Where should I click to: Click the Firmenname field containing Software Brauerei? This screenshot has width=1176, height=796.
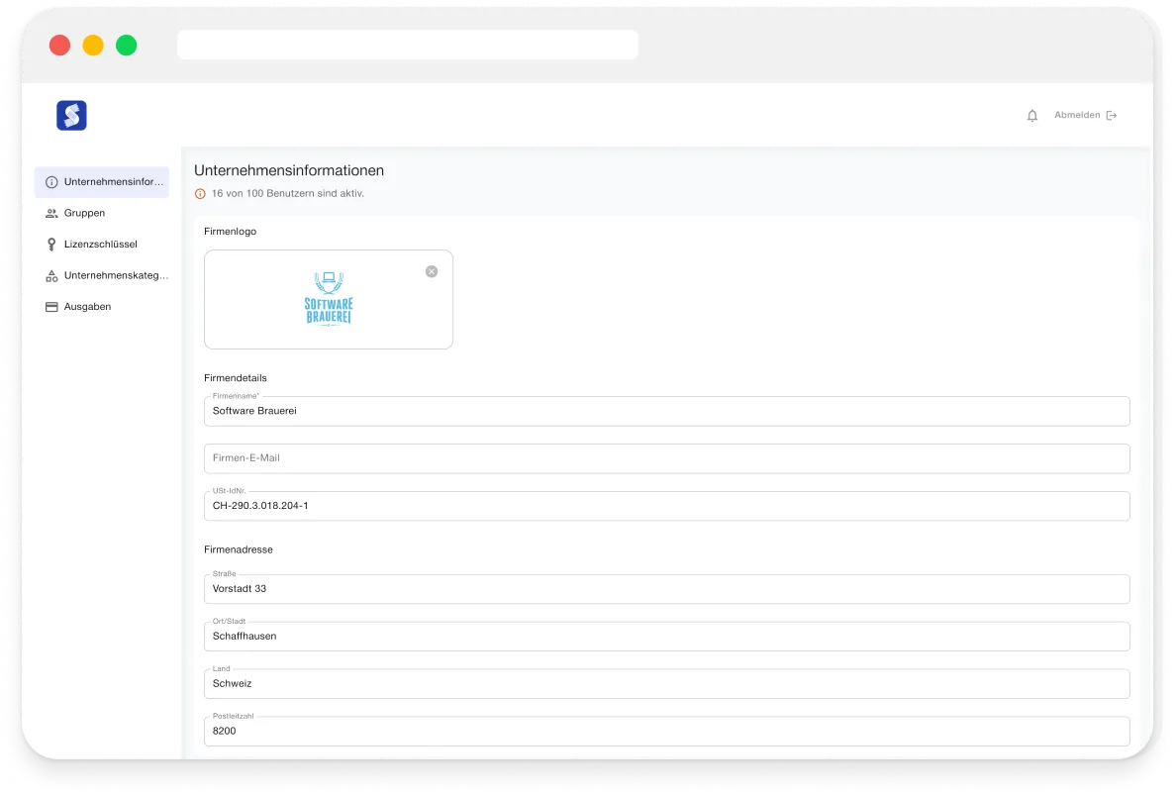(x=666, y=411)
